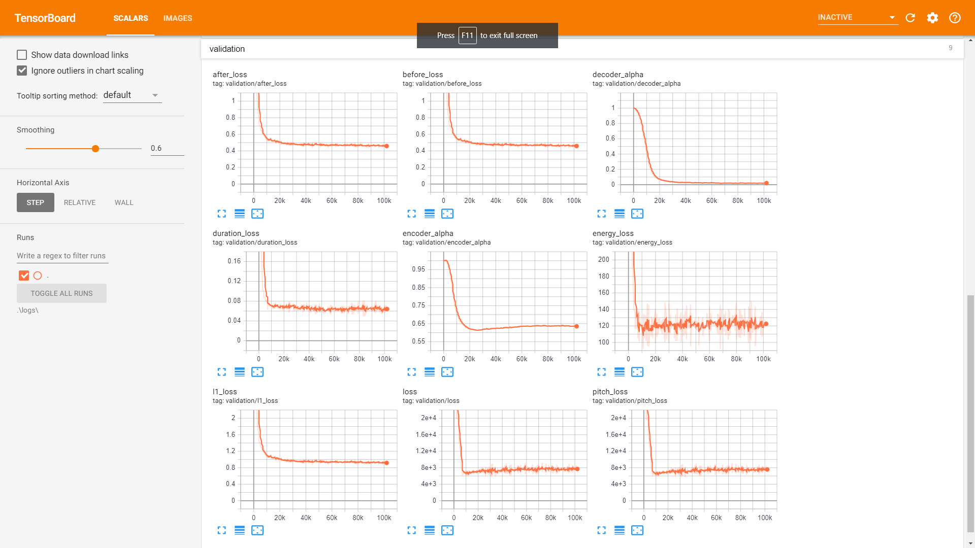
Task: Toggle log scale on duration_loss chart
Action: [240, 372]
